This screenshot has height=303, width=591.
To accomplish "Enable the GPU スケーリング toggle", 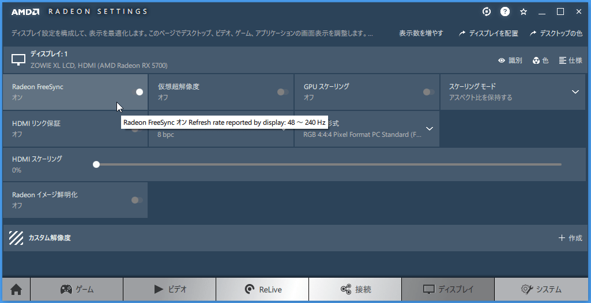I will pyautogui.click(x=429, y=92).
